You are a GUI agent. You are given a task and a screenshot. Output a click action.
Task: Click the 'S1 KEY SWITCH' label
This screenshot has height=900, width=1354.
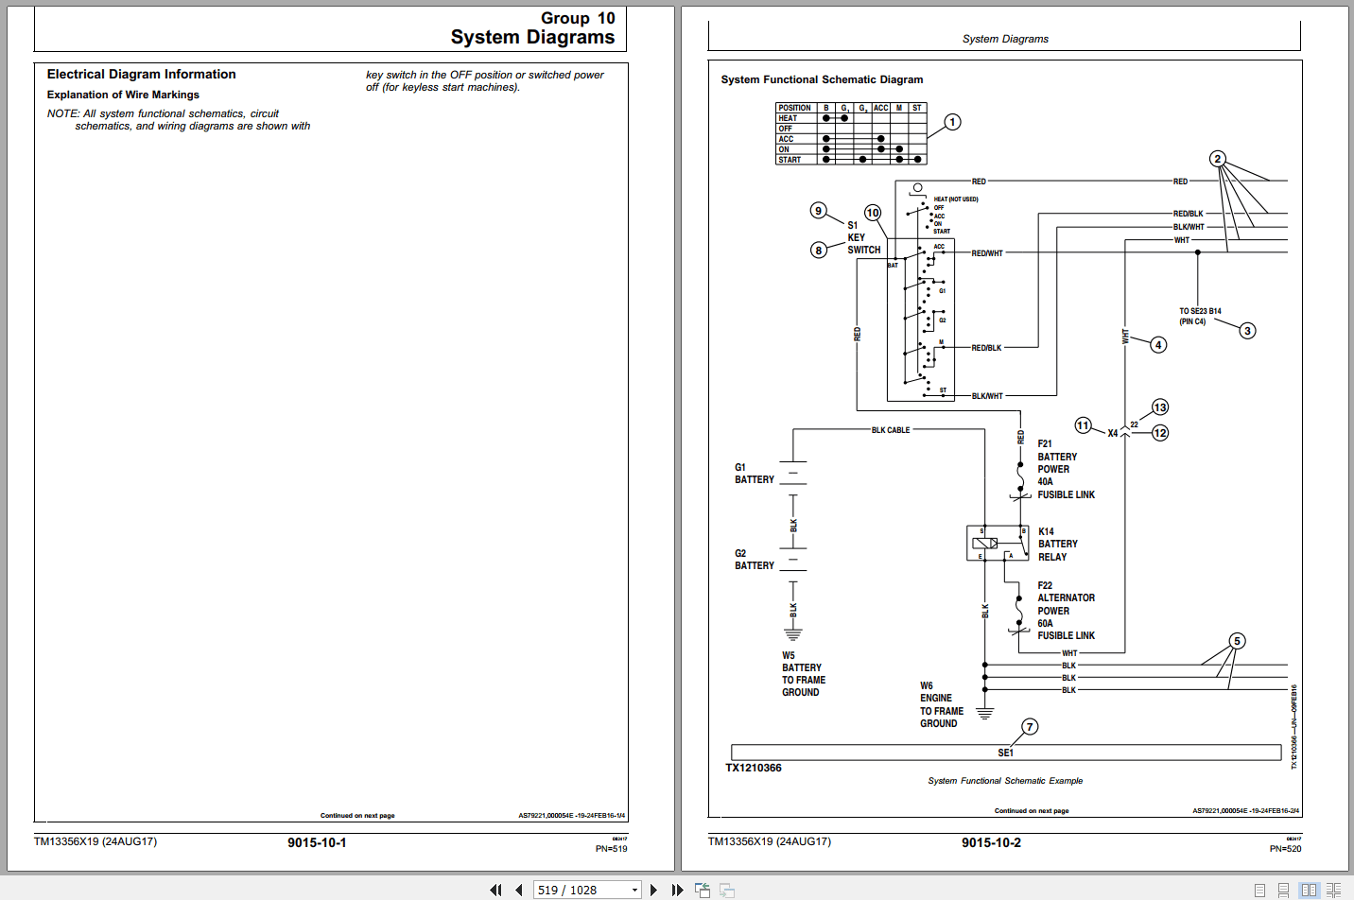(863, 237)
